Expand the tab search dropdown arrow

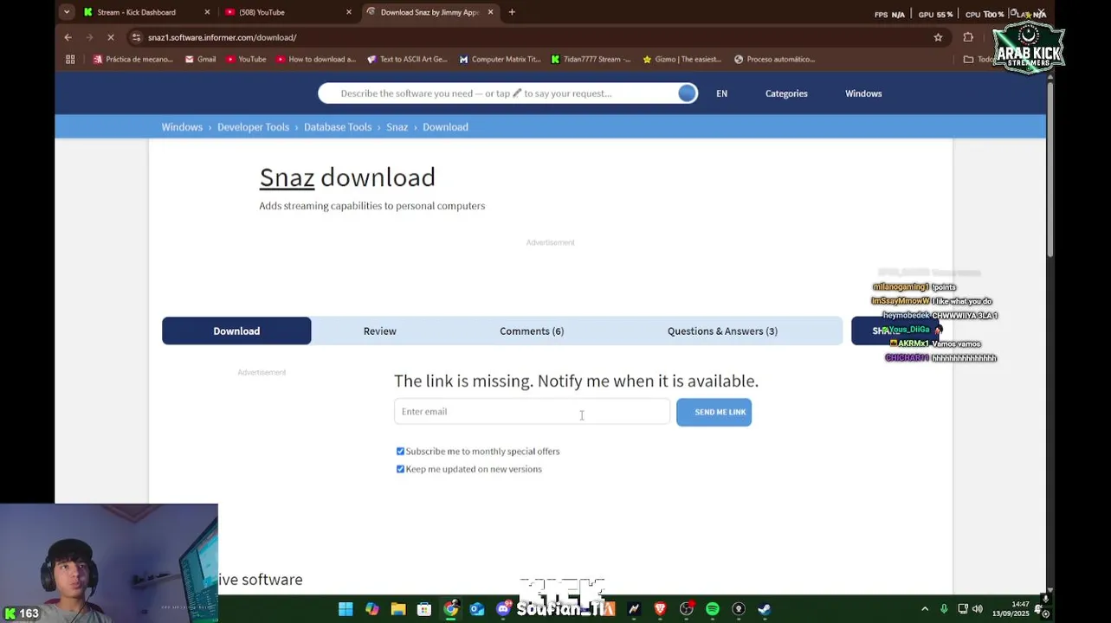tap(67, 12)
